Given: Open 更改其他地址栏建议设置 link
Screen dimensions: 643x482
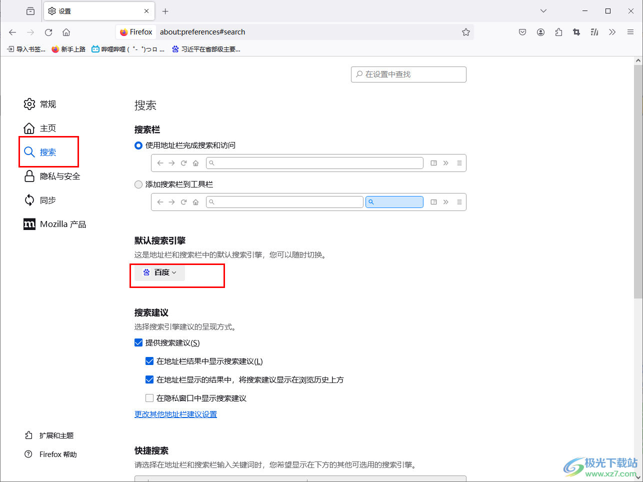Looking at the screenshot, I should coord(175,414).
